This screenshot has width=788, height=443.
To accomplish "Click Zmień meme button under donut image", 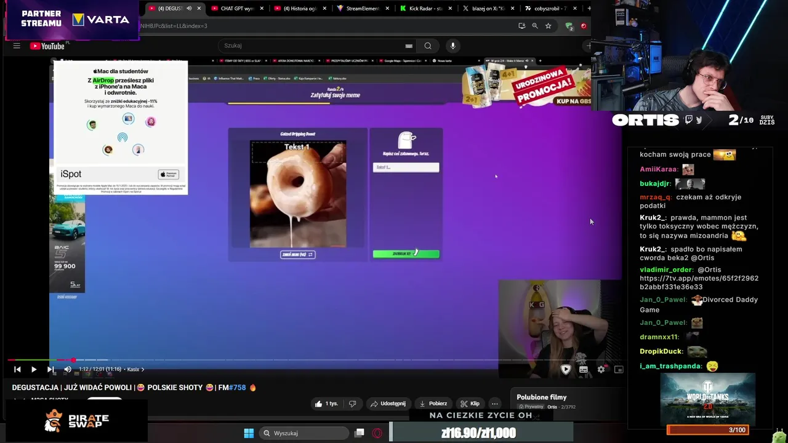I will [x=298, y=254].
